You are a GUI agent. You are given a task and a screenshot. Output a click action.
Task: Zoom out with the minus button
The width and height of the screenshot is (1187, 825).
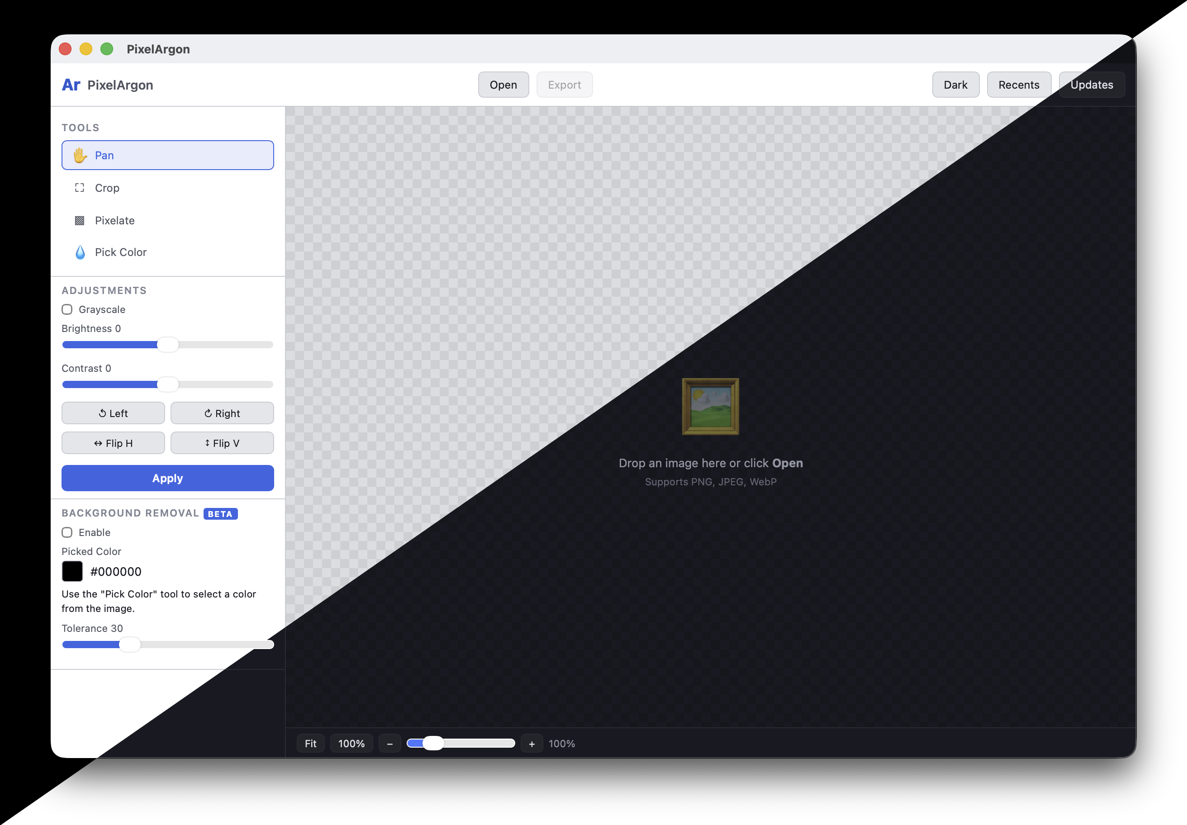pos(390,743)
